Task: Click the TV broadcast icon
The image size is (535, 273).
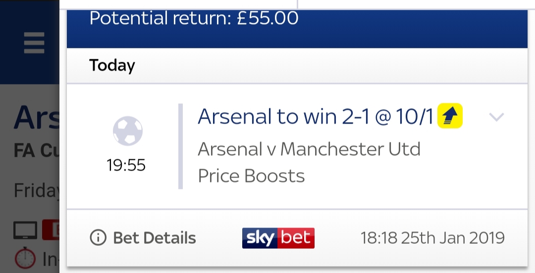Action: click(25, 230)
